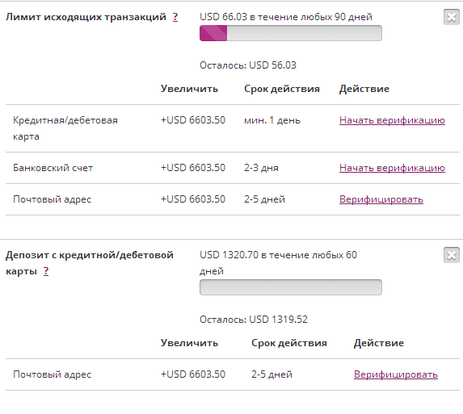Select the Кредитная/дебетовая карта row label
The width and height of the screenshot is (463, 414).
click(65, 128)
